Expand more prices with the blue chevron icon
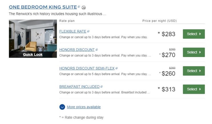This screenshot has width=212, height=124. [62, 107]
